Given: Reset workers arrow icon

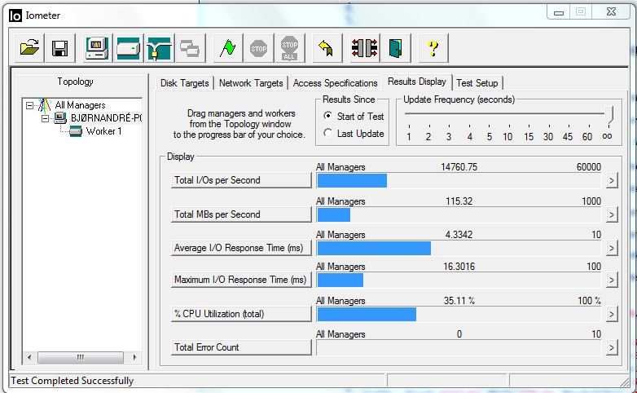Looking at the screenshot, I should (x=327, y=48).
